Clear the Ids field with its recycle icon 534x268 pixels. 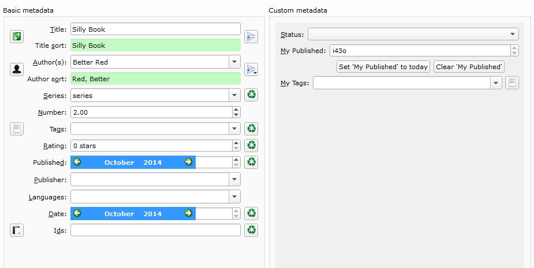pos(251,231)
